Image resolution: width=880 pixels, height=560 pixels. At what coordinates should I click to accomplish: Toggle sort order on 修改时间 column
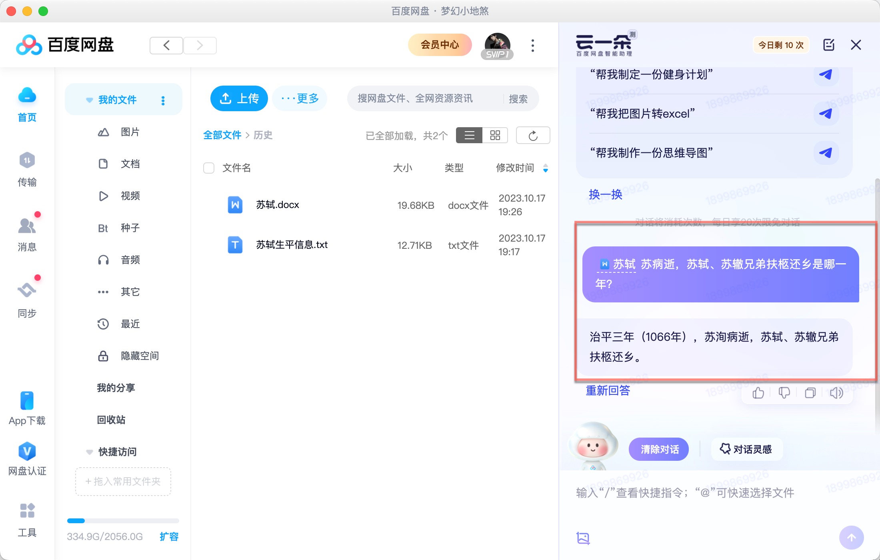pyautogui.click(x=546, y=168)
